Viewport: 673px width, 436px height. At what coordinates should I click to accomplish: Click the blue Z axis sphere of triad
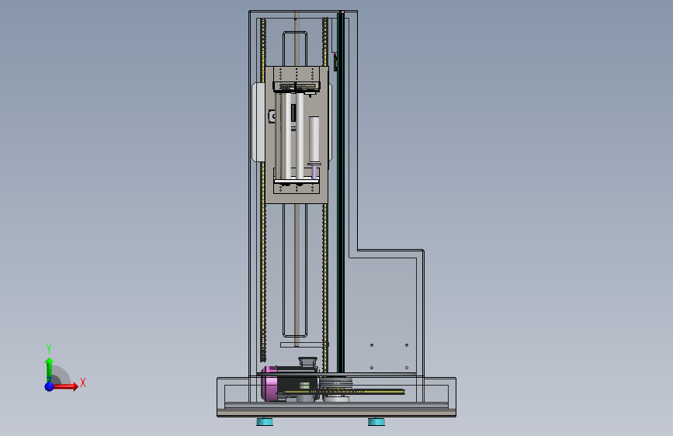tap(50, 386)
